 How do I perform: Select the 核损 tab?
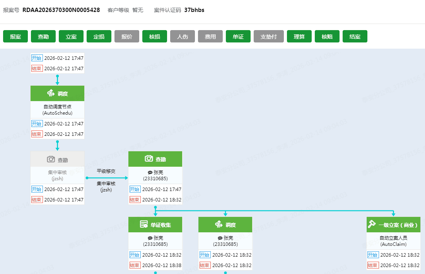coord(155,36)
